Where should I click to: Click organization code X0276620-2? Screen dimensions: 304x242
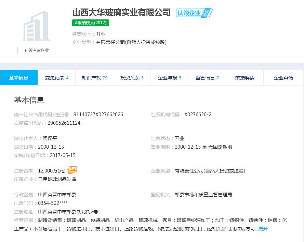tap(198, 115)
